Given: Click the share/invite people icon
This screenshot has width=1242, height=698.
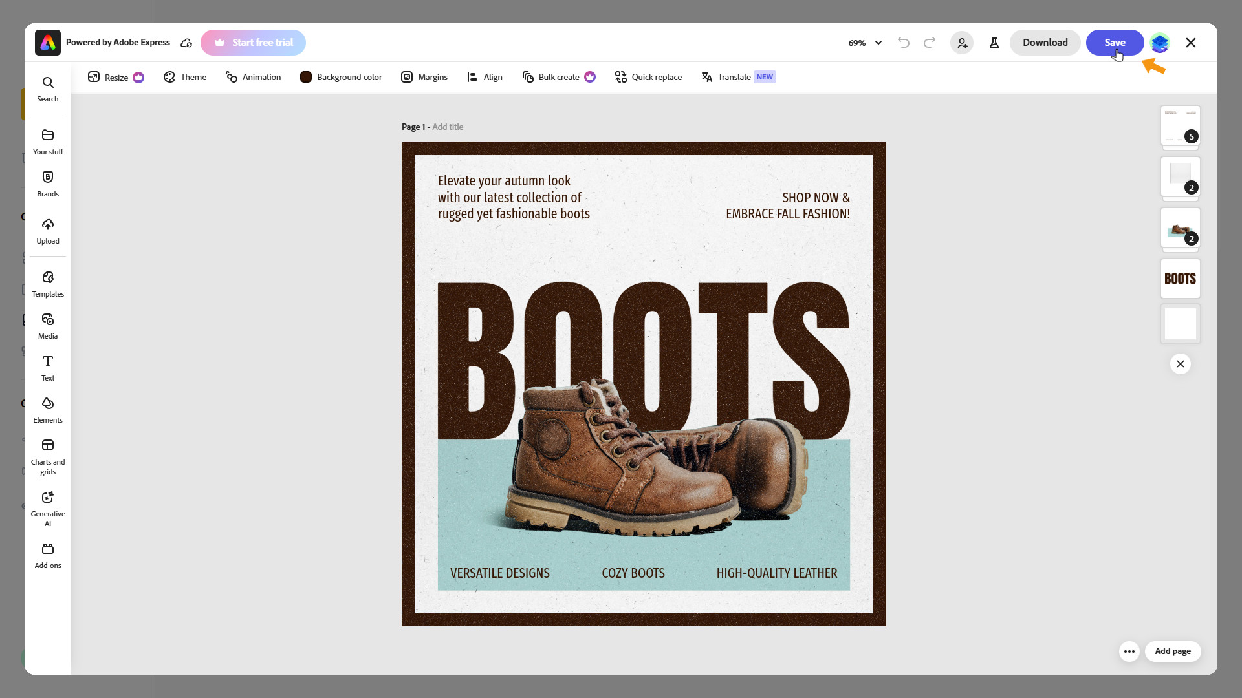Looking at the screenshot, I should 962,43.
